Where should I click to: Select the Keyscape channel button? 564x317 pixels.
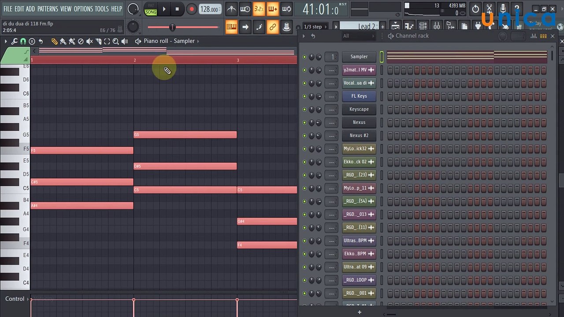pos(359,109)
